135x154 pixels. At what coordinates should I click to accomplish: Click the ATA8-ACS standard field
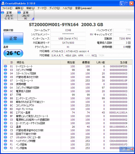tap(91, 51)
